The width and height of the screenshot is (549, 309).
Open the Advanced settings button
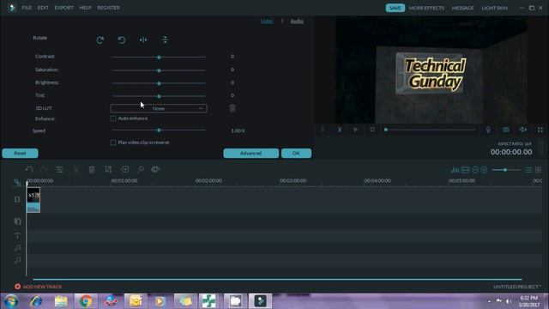(x=251, y=153)
